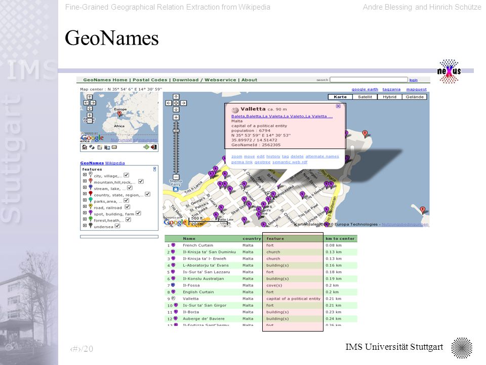Viewport: 486px width, 365px height.
Task: Click the house icon below overview map
Action: pyautogui.click(x=85, y=147)
